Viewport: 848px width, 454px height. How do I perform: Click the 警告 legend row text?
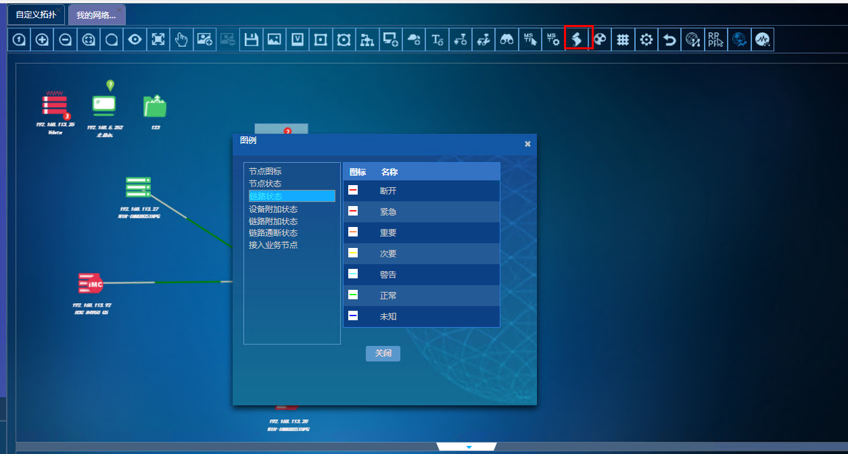click(388, 274)
